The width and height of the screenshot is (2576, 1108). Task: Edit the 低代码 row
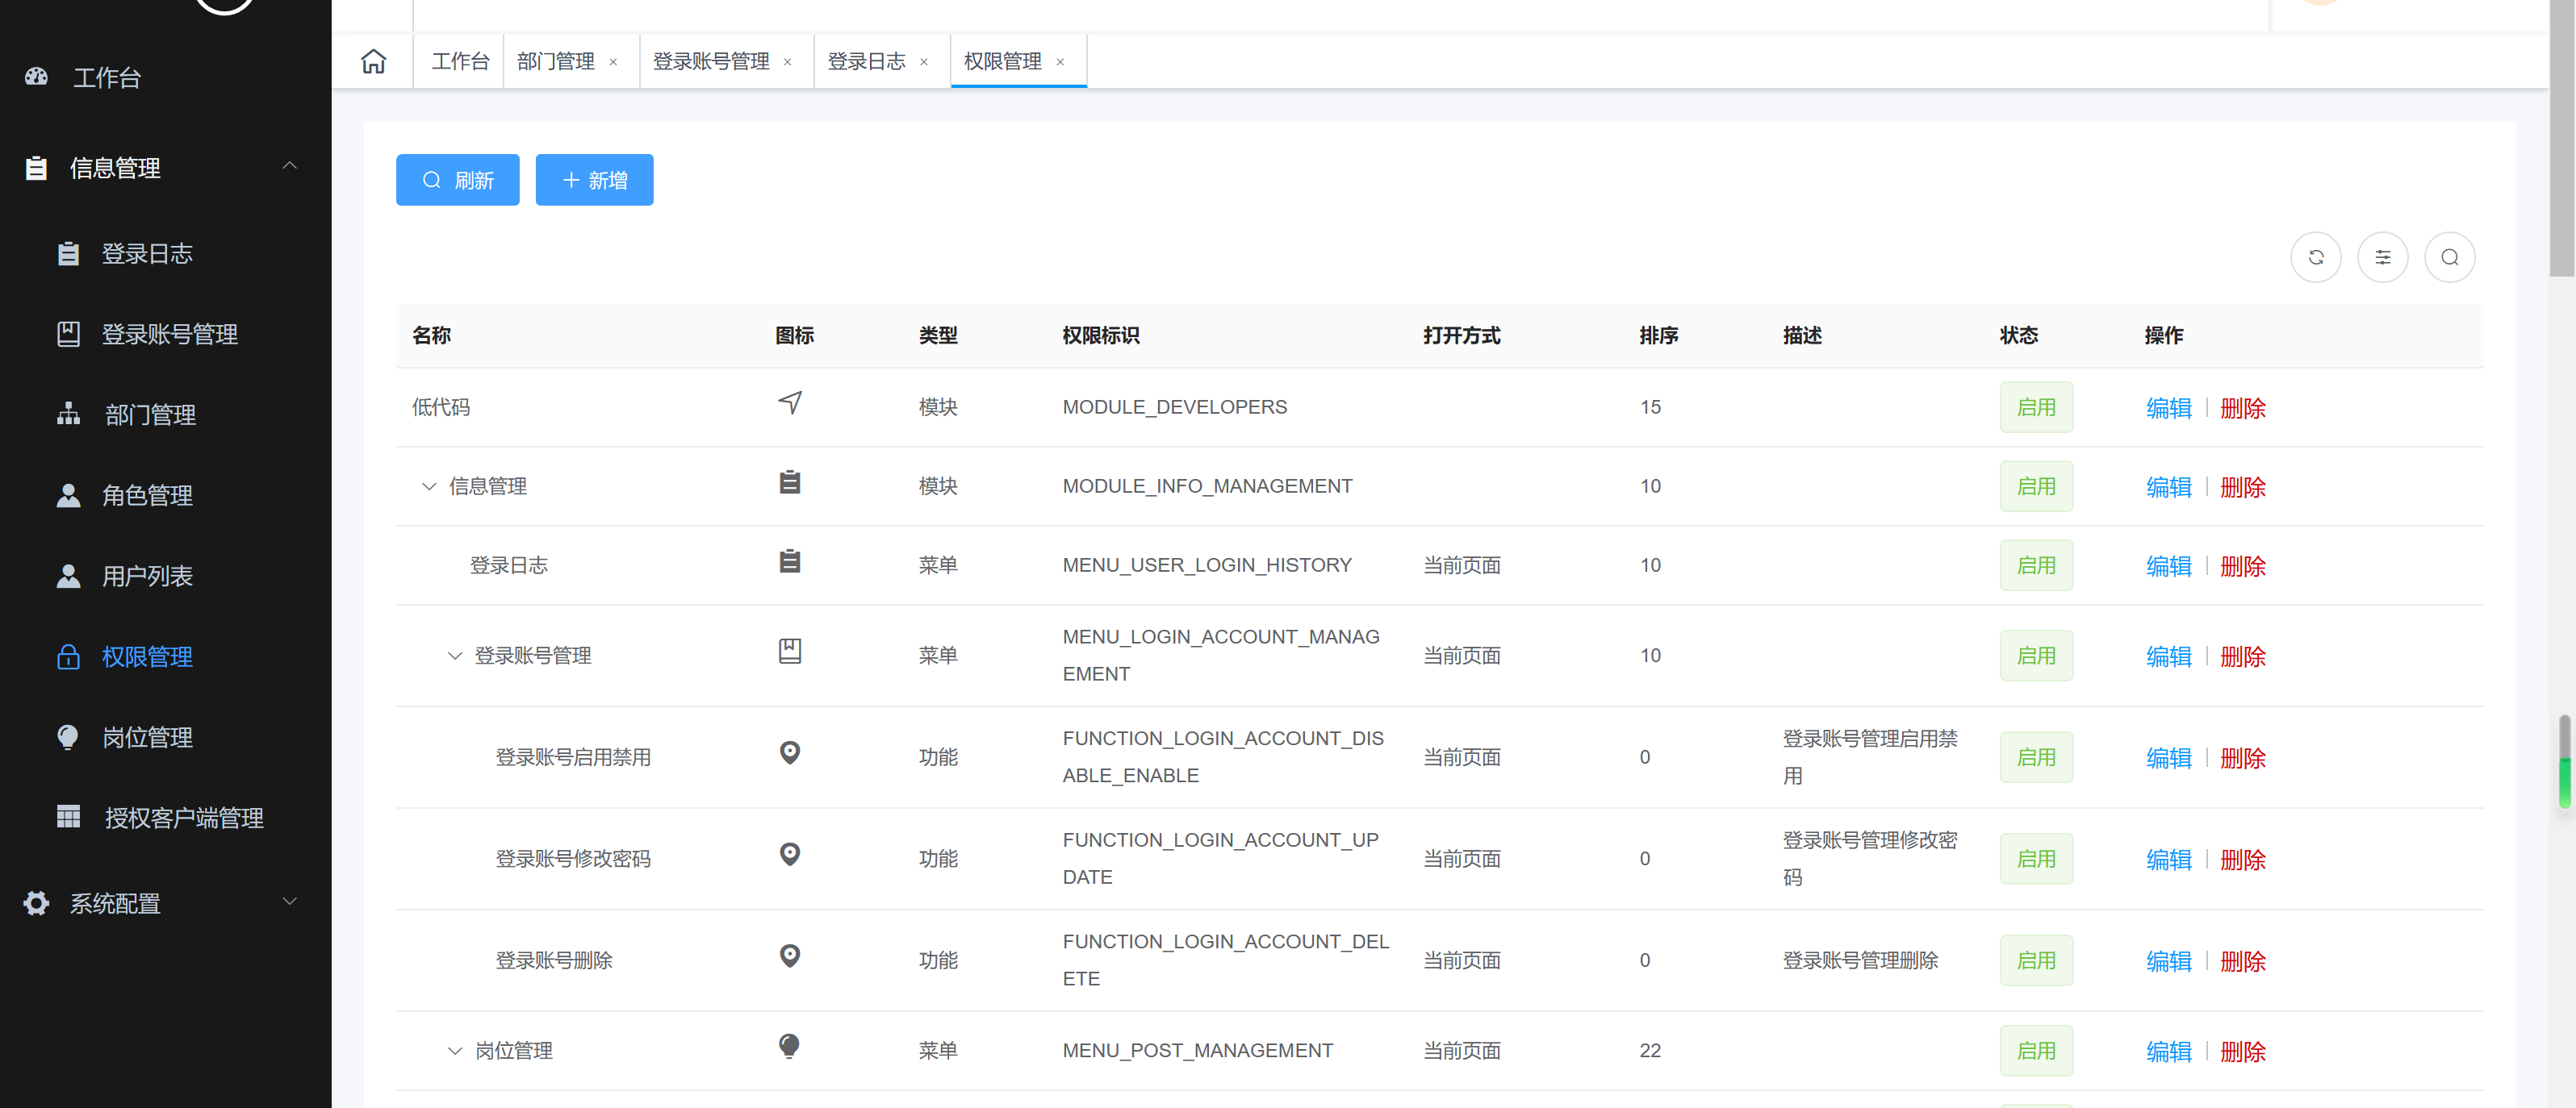(2168, 407)
